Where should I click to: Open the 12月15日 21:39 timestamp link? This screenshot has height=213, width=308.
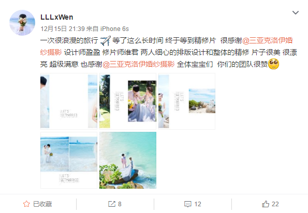coord(63,29)
